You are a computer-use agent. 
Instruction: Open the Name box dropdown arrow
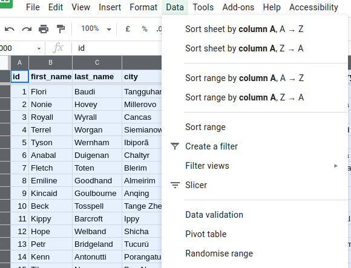39,48
